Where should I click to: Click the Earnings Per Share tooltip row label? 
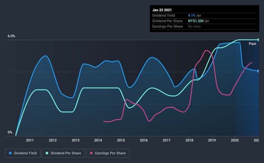(168, 26)
